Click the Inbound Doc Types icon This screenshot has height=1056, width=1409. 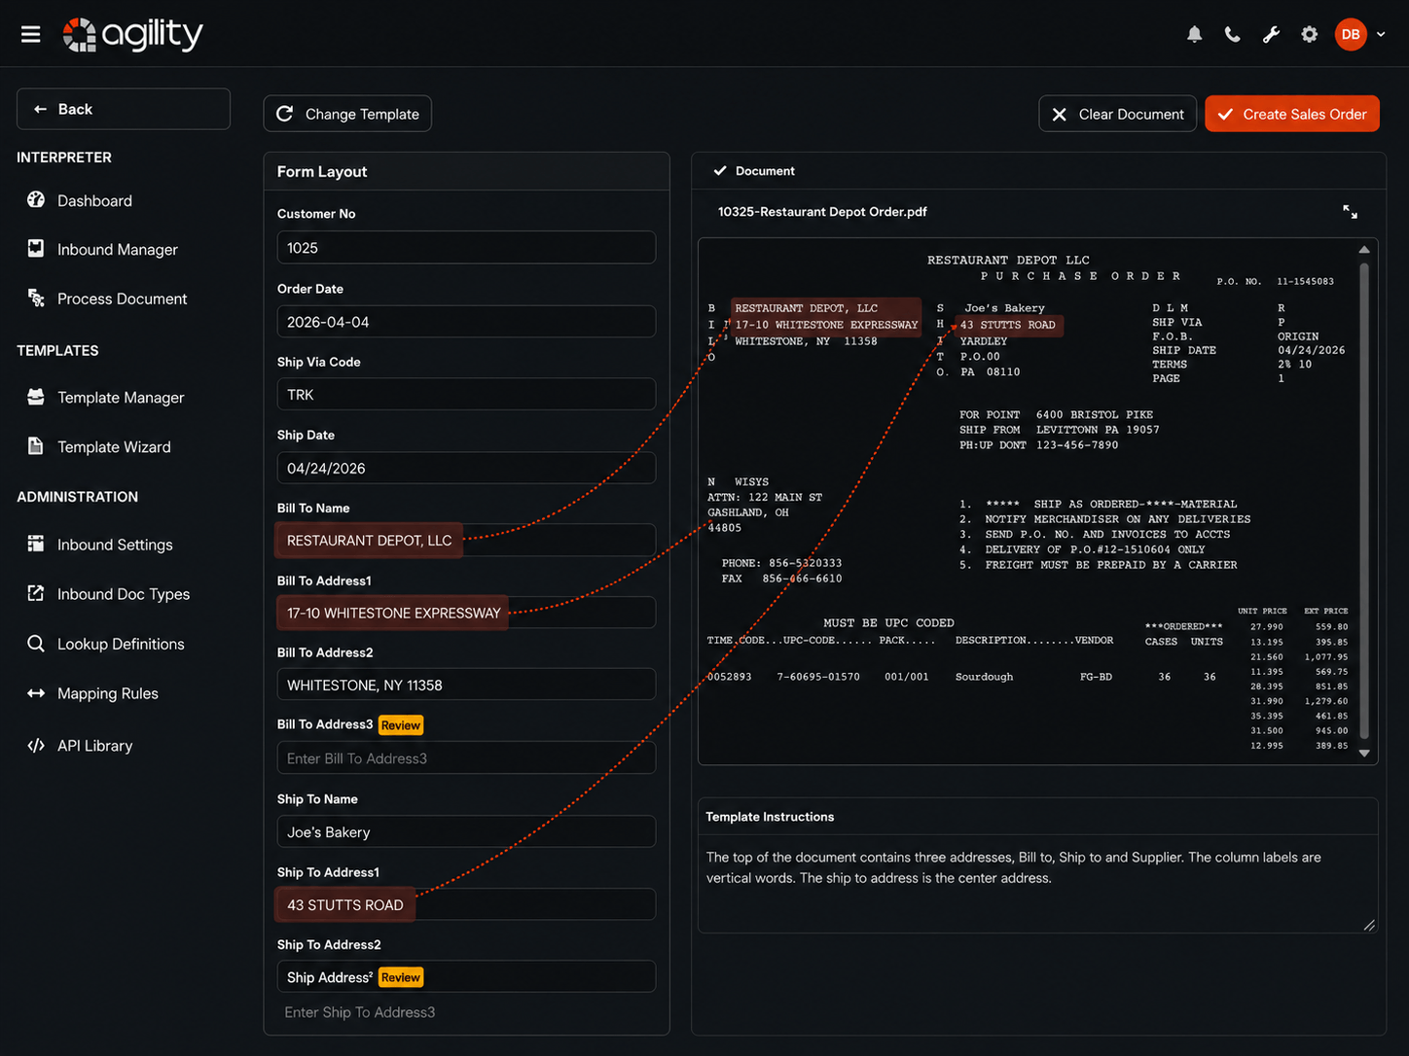(x=36, y=593)
